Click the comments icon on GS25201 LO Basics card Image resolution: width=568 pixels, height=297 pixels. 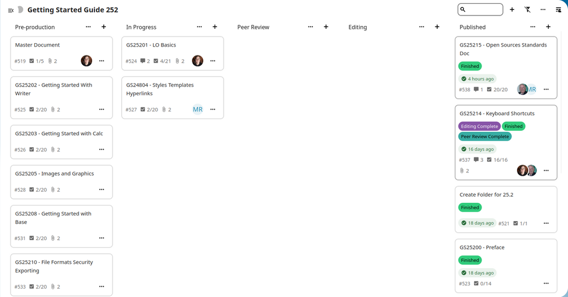(143, 61)
